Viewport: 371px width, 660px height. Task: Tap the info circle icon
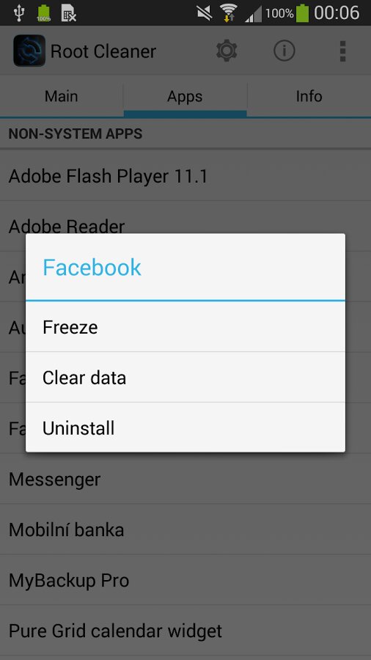[x=284, y=51]
